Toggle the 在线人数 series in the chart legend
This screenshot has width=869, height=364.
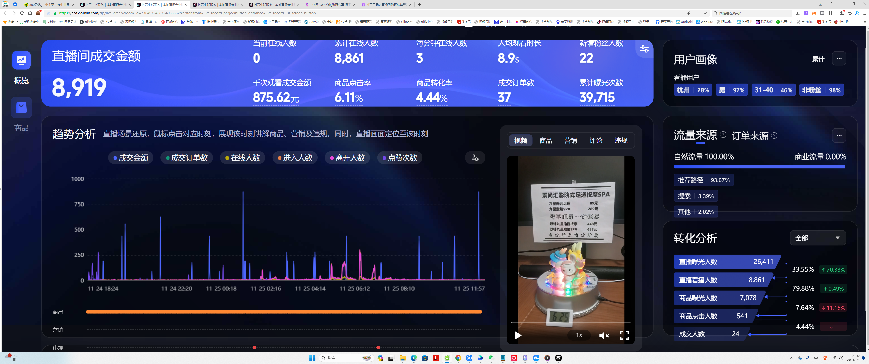tap(242, 157)
